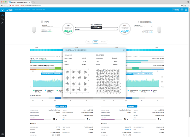Click the logout icon at far right of header

click(x=186, y=9)
